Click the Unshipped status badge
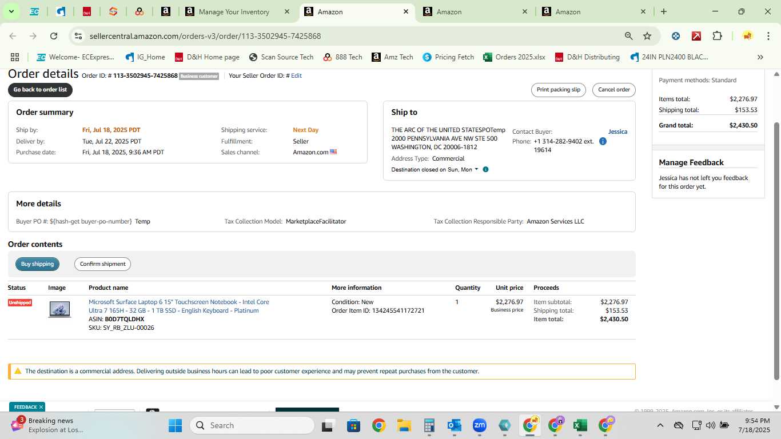The image size is (781, 439). tap(20, 302)
